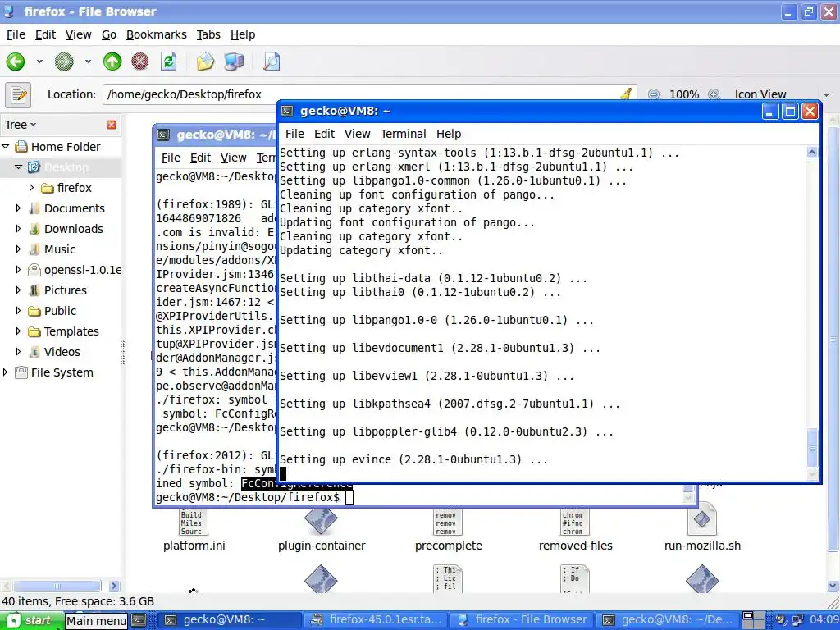Open front terminal's Edit menu
Viewport: 840px width, 630px height.
point(324,134)
